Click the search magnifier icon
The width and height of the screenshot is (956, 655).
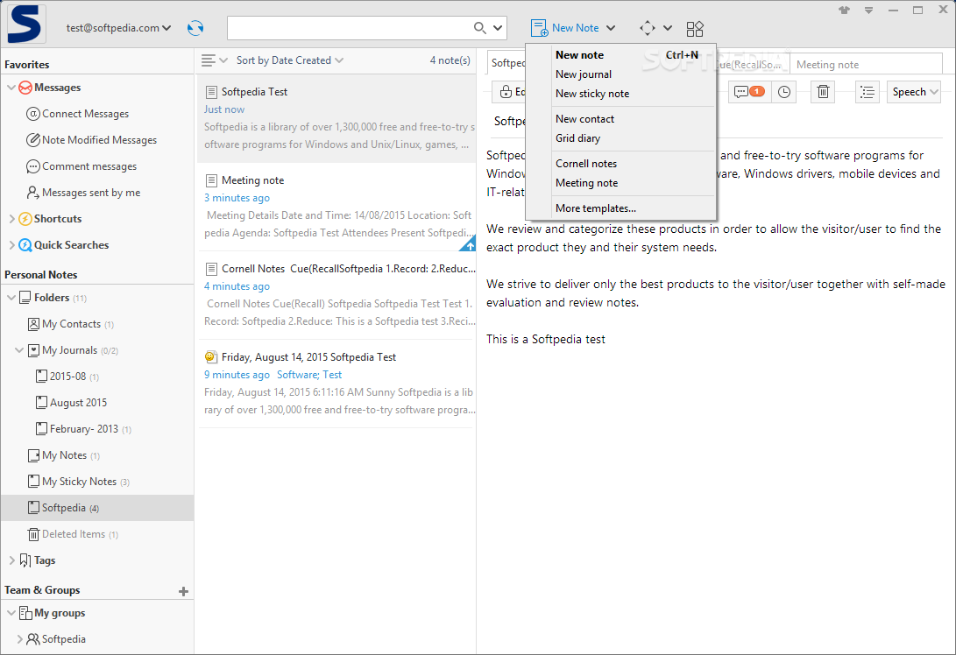point(480,28)
